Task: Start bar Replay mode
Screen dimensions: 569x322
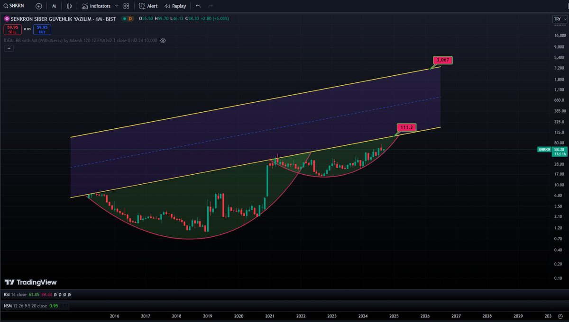Action: pos(175,6)
